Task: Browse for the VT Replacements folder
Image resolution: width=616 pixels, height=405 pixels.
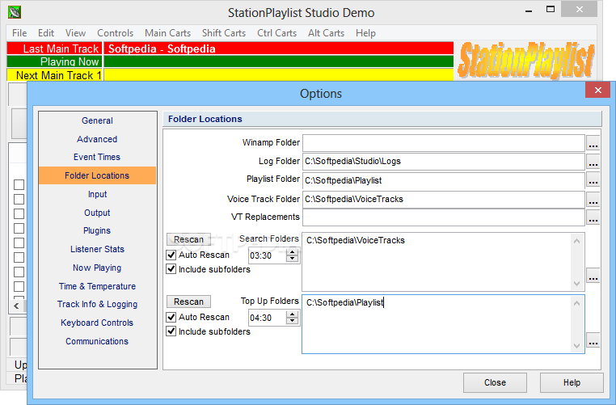Action: 593,217
